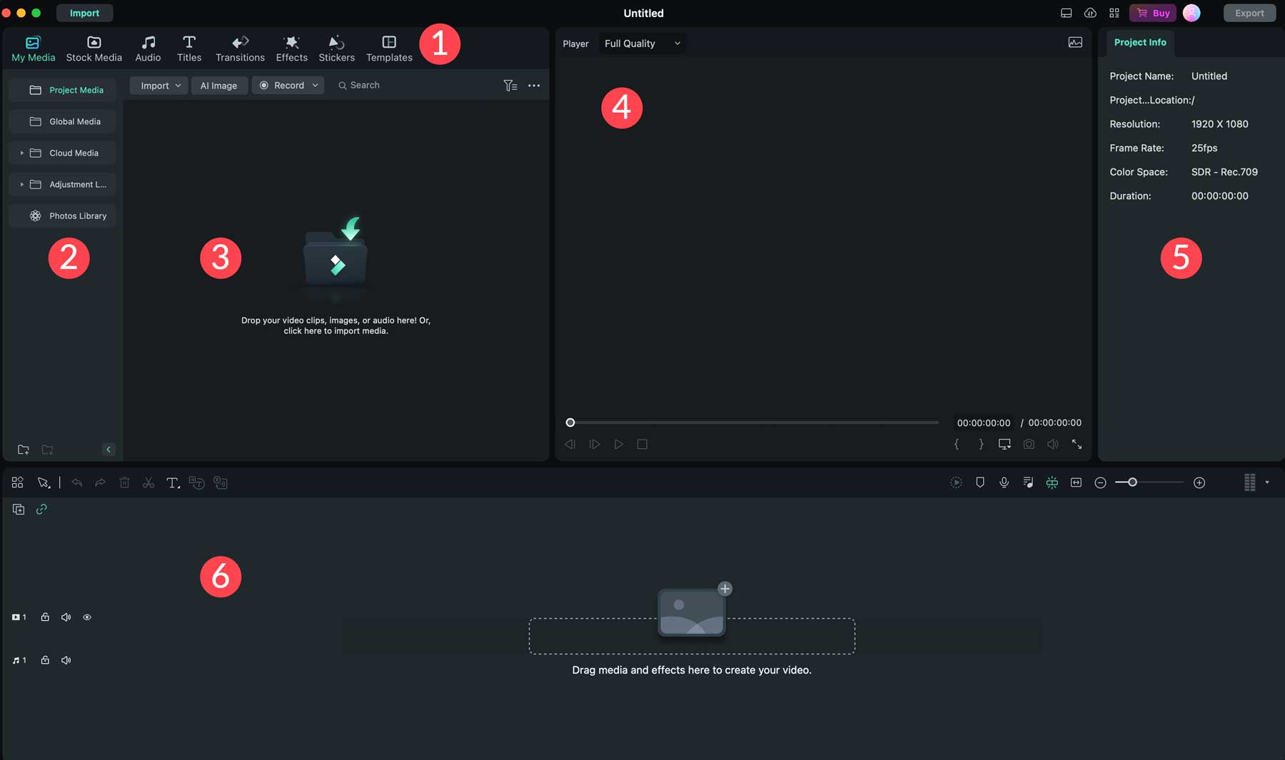Image resolution: width=1285 pixels, height=760 pixels.
Task: Open the Transitions tab
Action: click(240, 48)
